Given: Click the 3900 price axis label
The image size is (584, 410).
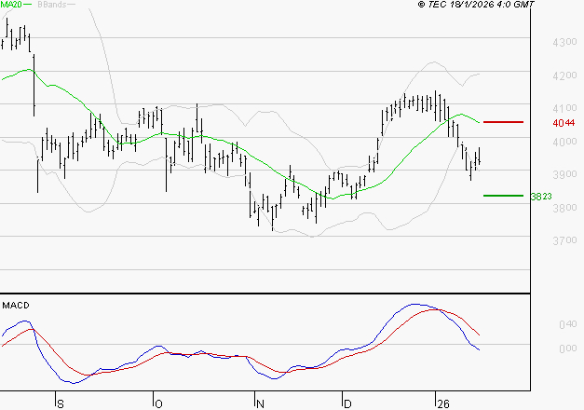Looking at the screenshot, I should click(564, 174).
